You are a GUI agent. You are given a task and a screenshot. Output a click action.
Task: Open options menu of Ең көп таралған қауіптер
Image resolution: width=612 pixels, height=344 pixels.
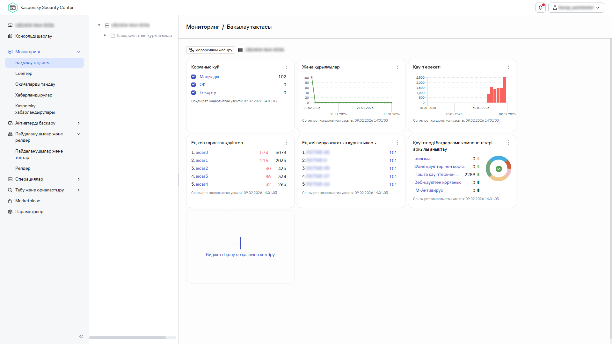[x=287, y=143]
